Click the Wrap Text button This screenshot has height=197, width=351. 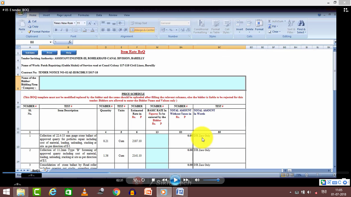[x=139, y=23]
